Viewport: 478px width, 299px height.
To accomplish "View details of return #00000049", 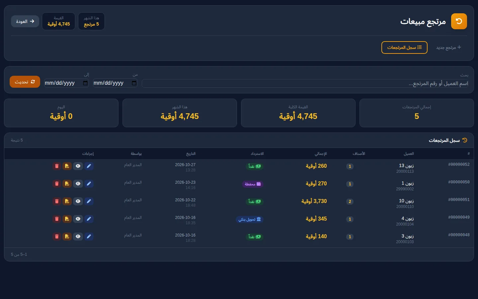I will point(78,219).
